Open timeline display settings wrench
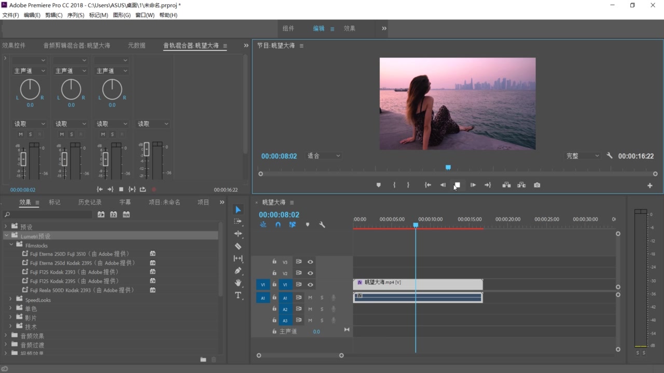The height and width of the screenshot is (373, 664). coord(322,225)
